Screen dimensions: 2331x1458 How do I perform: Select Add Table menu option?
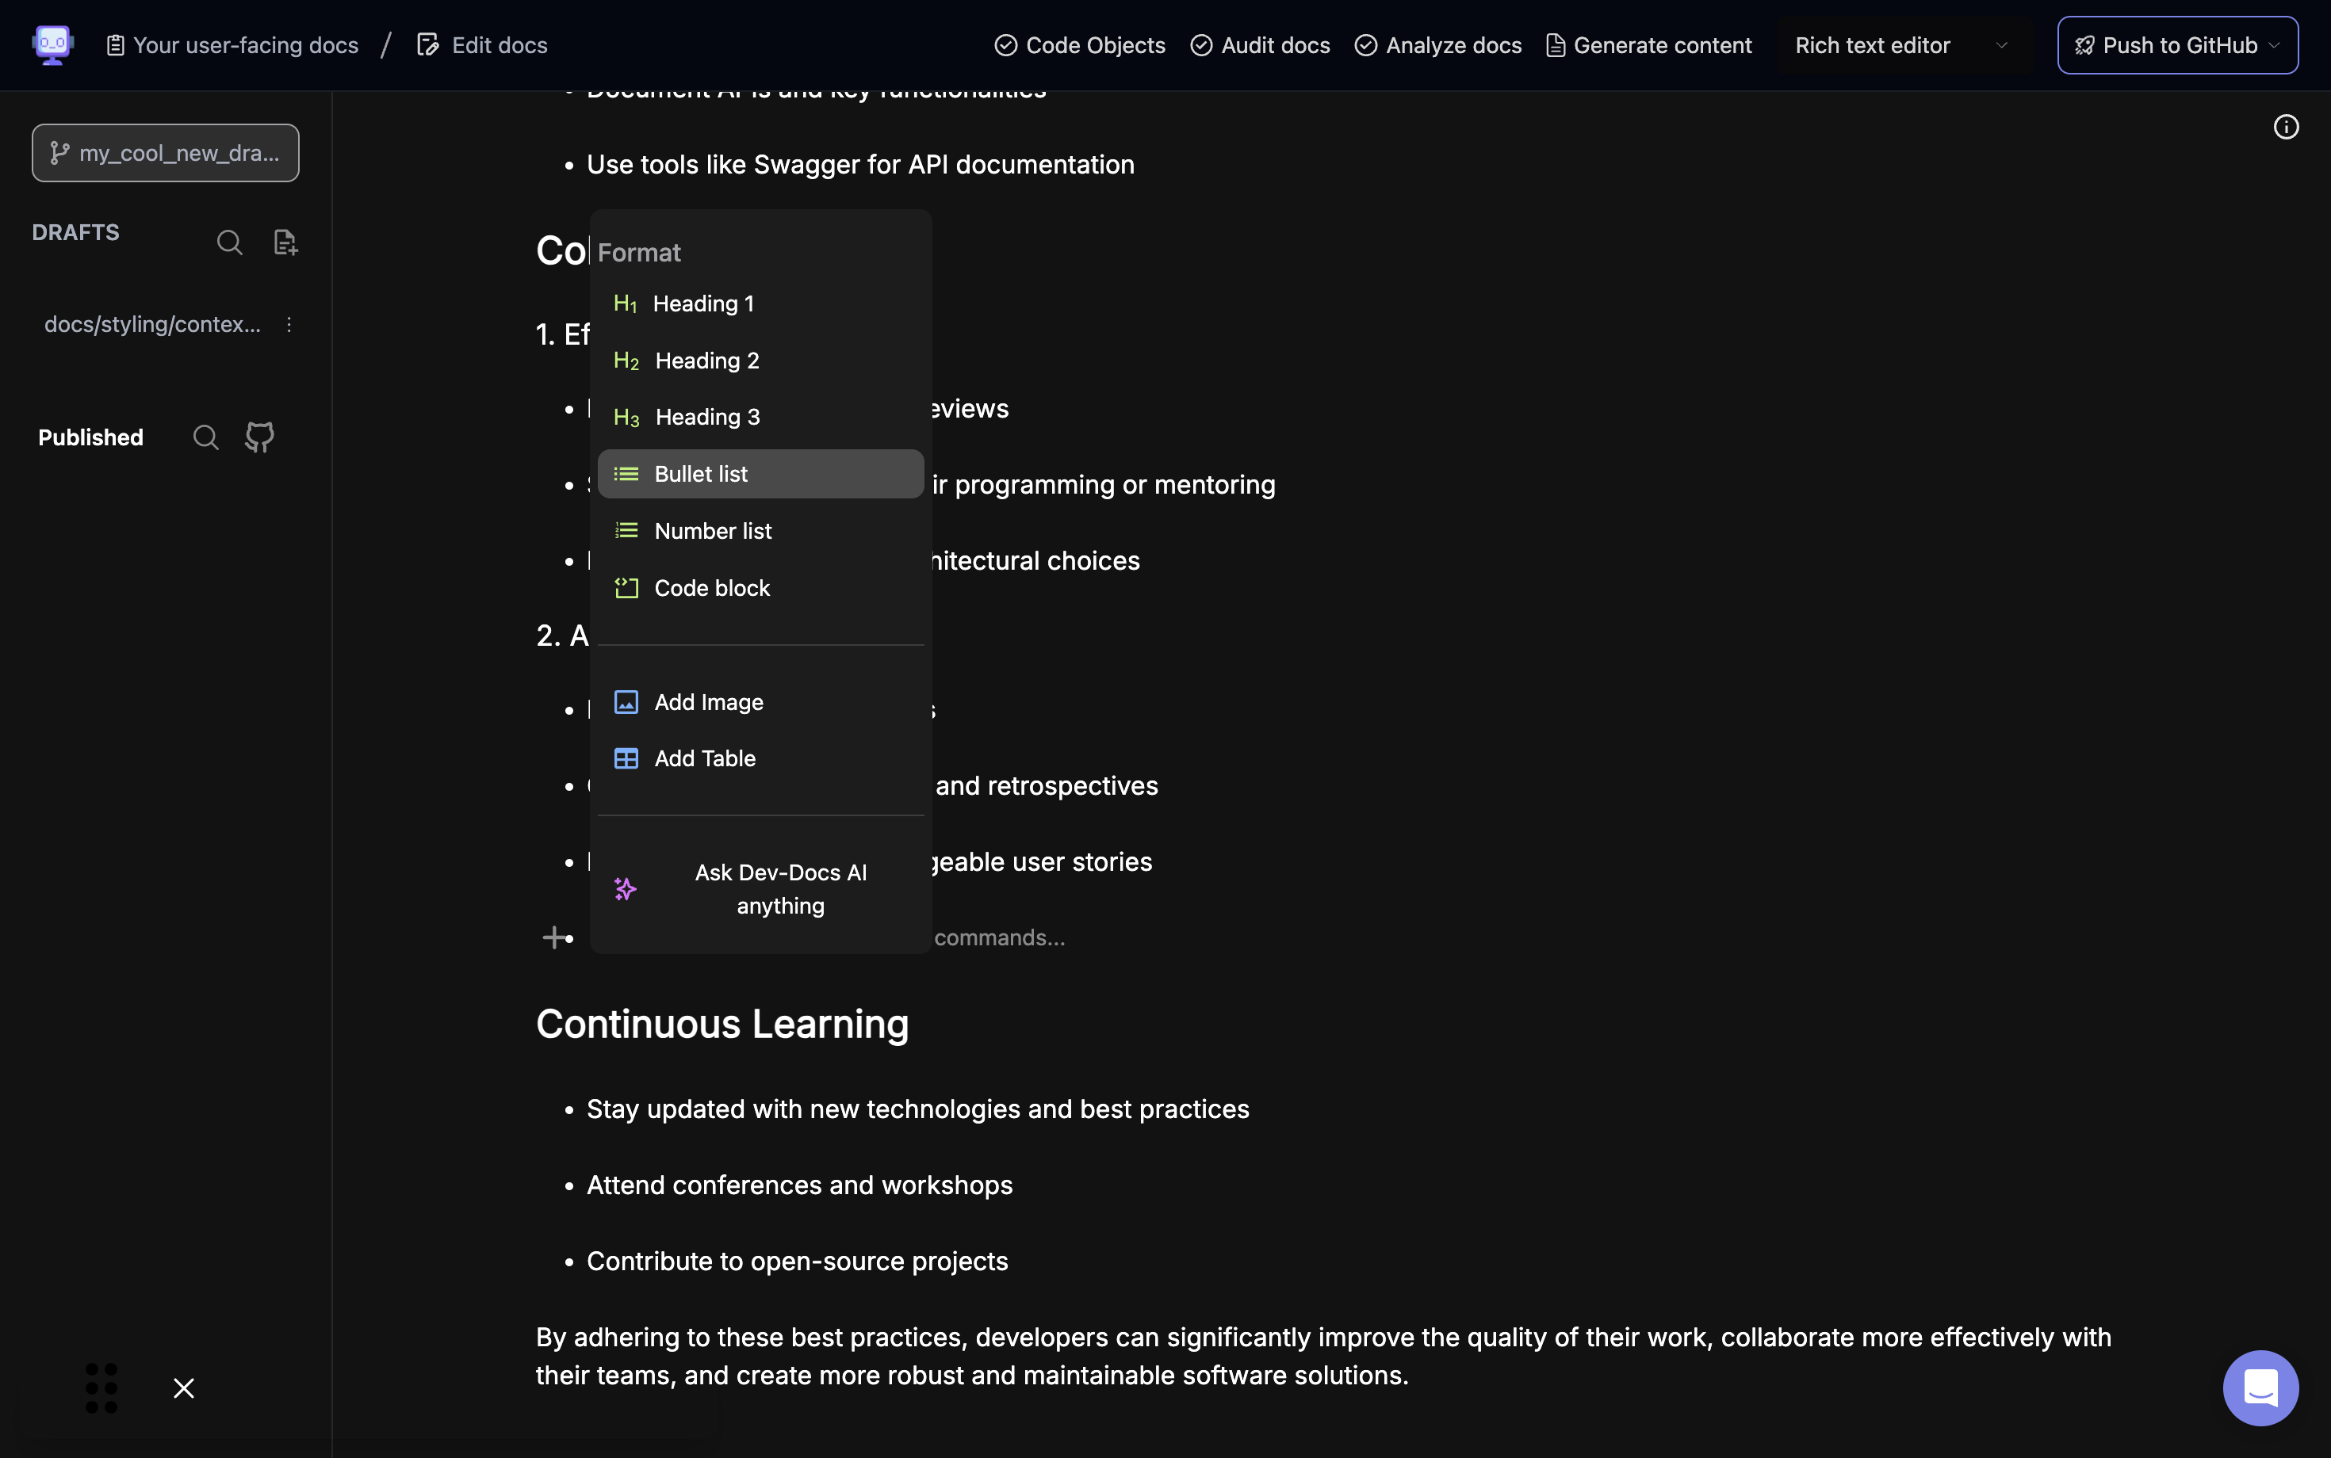tap(704, 759)
